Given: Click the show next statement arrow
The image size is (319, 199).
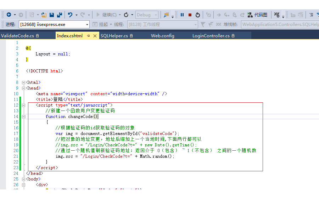Looking at the screenshot, I should (219, 15).
